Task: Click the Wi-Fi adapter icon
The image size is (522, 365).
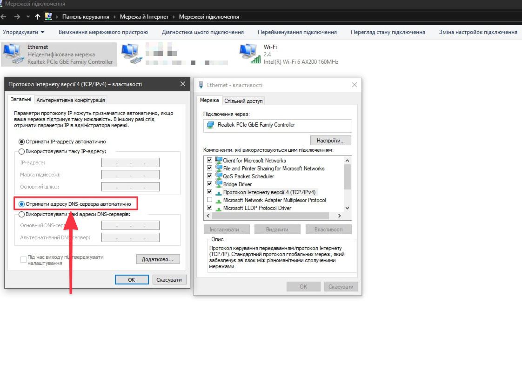Action: pos(249,54)
